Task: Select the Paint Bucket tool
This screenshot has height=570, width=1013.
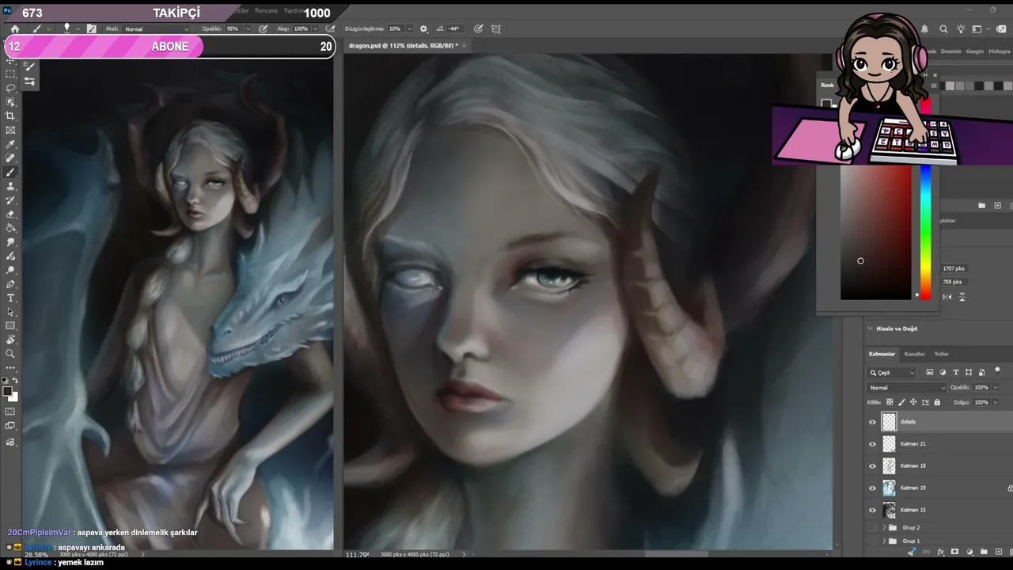Action: pos(10,228)
